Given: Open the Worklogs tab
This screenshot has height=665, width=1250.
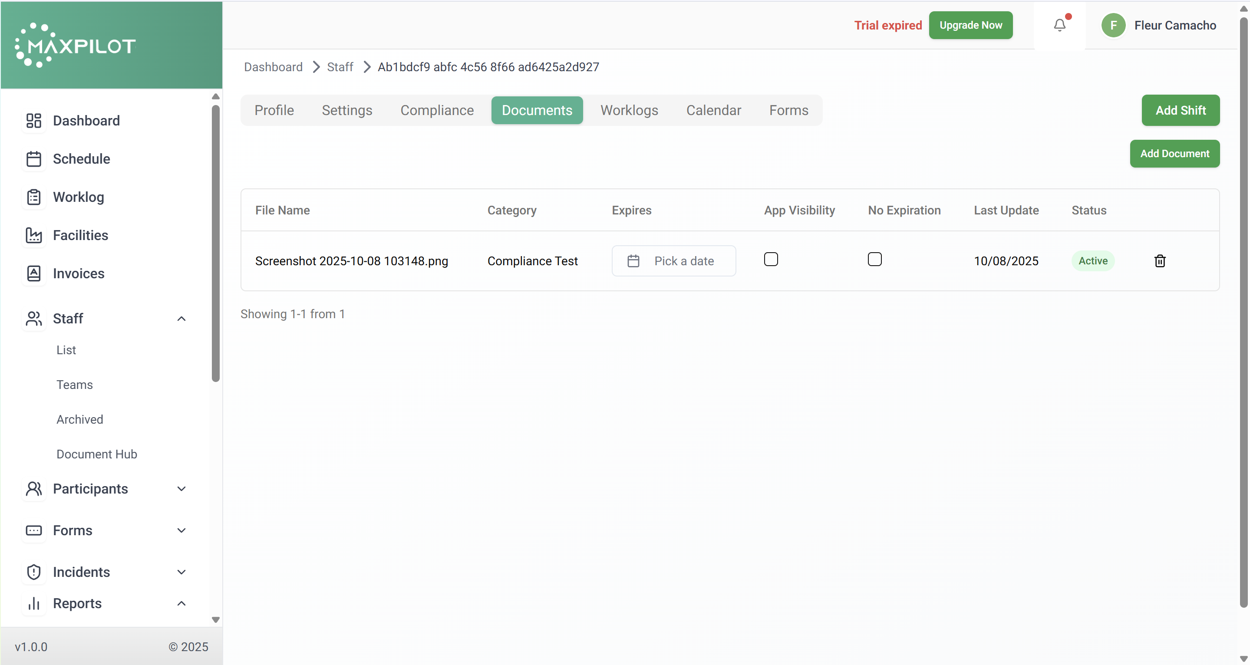Looking at the screenshot, I should coord(629,110).
